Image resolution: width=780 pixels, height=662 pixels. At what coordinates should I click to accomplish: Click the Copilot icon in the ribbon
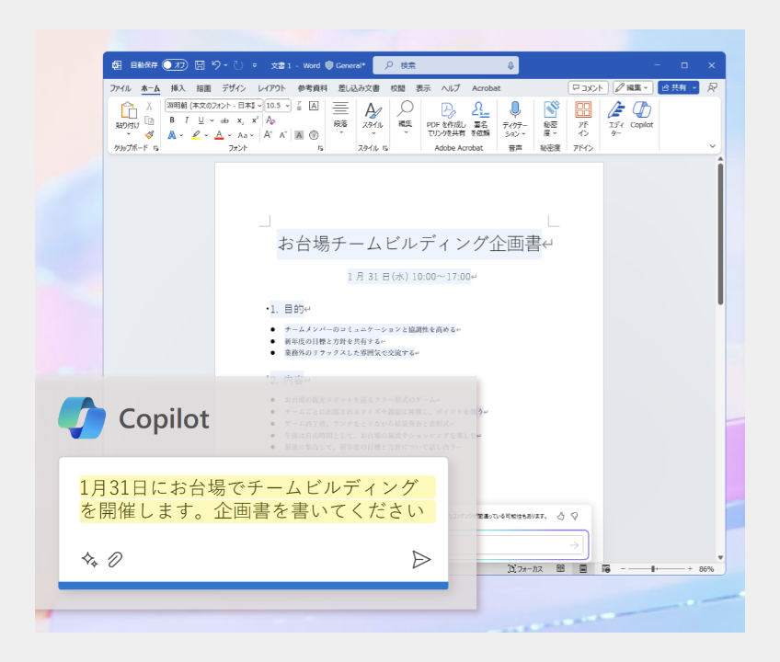click(641, 114)
